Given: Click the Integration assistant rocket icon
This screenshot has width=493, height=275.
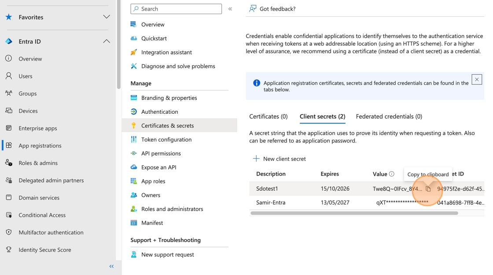Looking at the screenshot, I should [134, 52].
